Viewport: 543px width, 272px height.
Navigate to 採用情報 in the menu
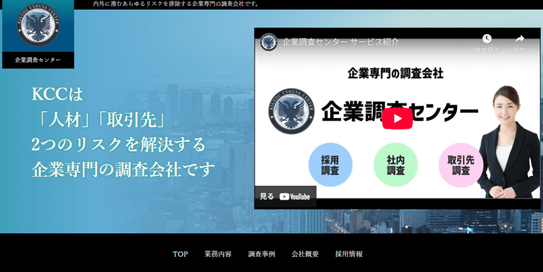349,254
